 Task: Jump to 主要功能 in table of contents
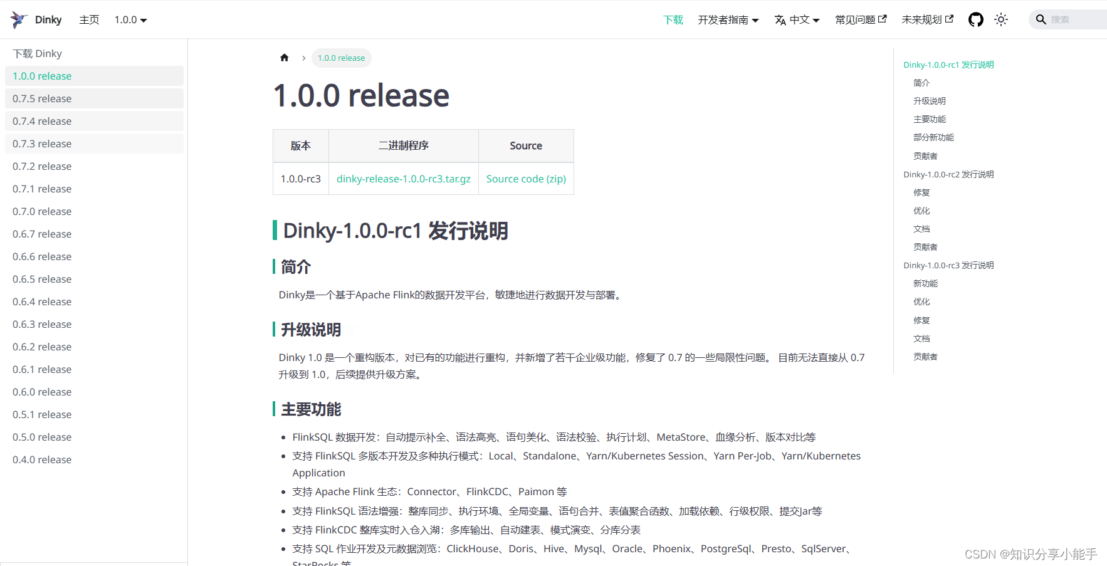coord(930,119)
